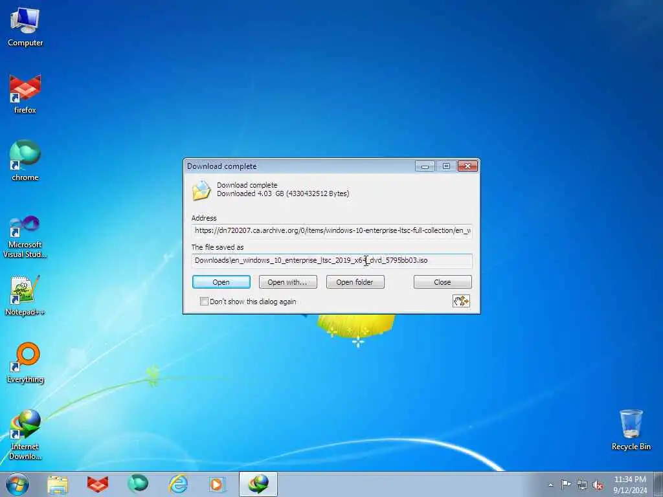Switch to the Internet Download Manager taskbar button
The width and height of the screenshot is (663, 497).
point(258,484)
